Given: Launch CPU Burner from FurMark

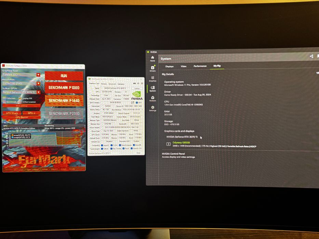Looking at the screenshot, I should (x=22, y=117).
